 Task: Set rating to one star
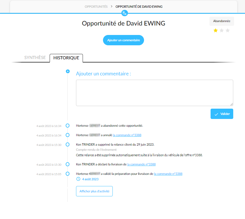click(x=215, y=30)
